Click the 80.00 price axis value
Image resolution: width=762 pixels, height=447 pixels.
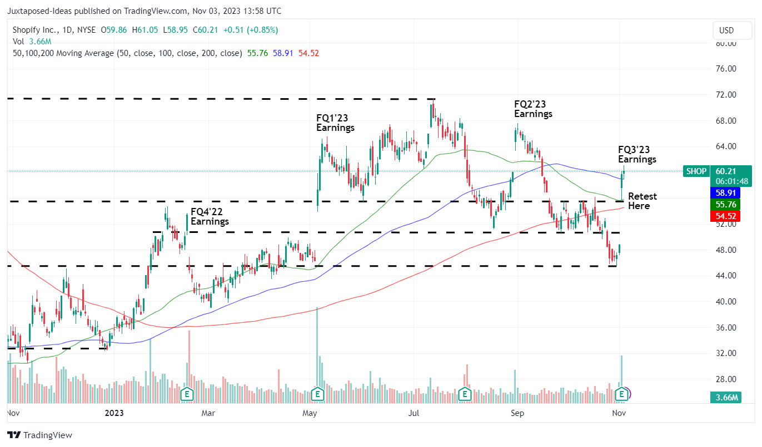point(725,43)
